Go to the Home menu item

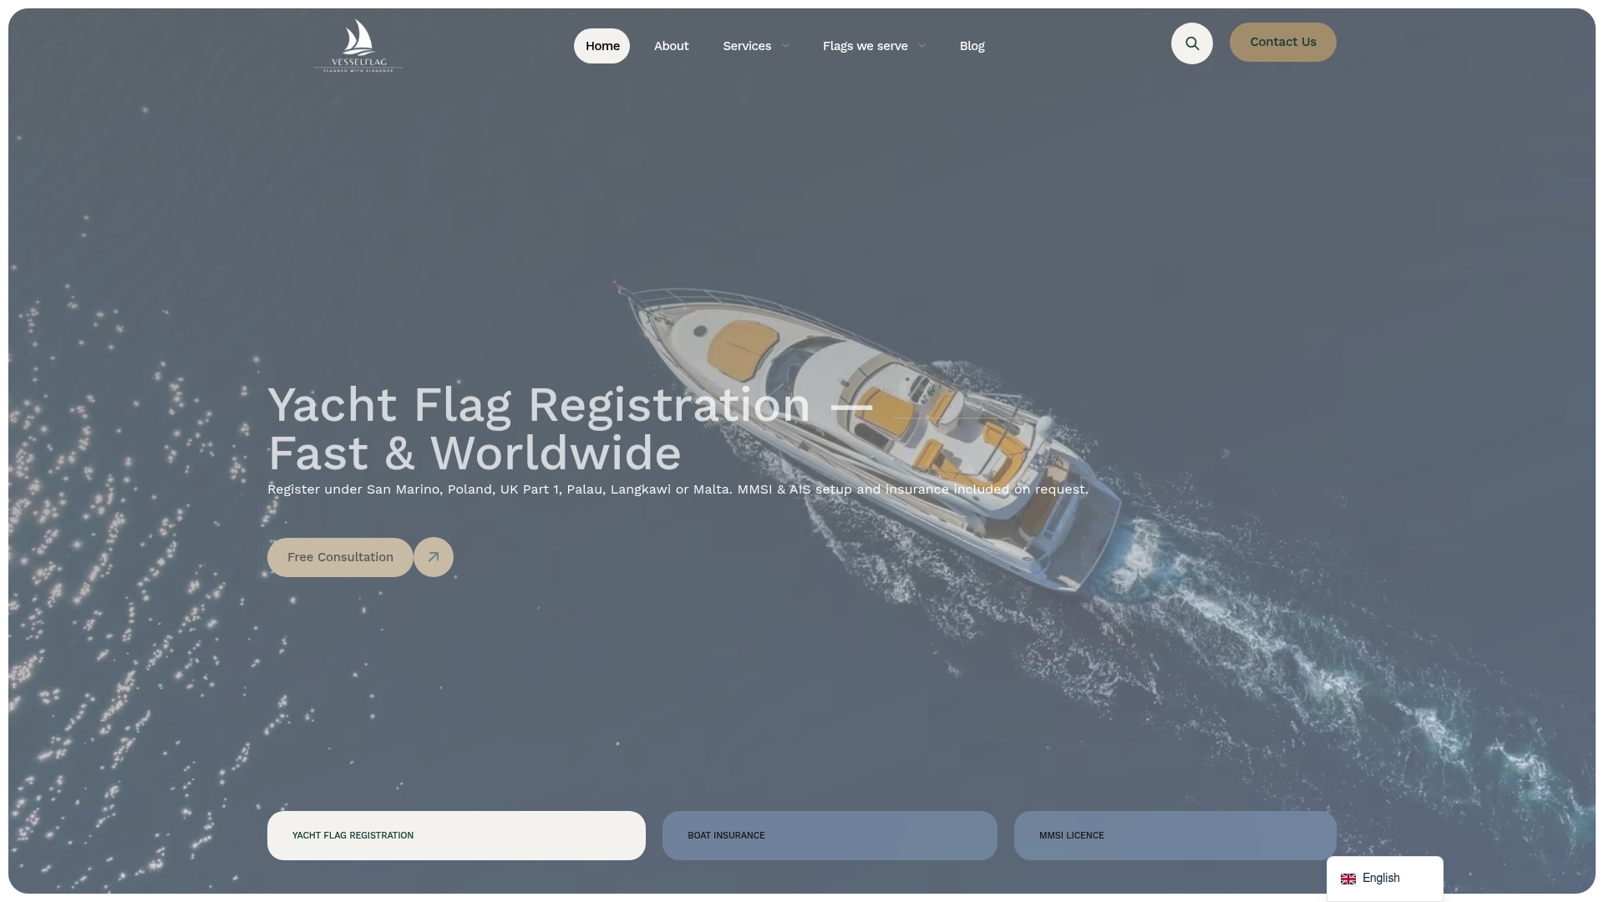[601, 46]
